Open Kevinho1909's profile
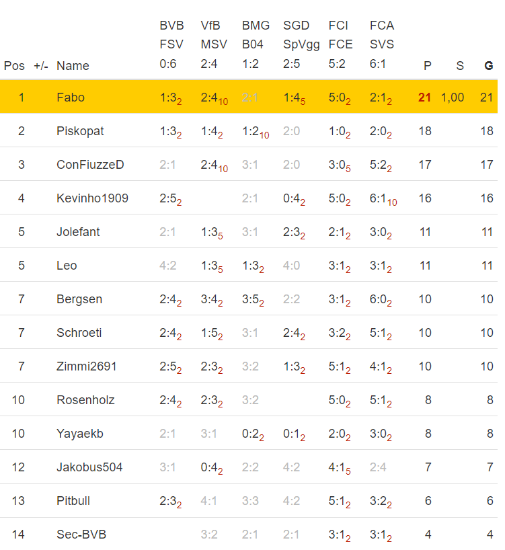 coord(92,198)
